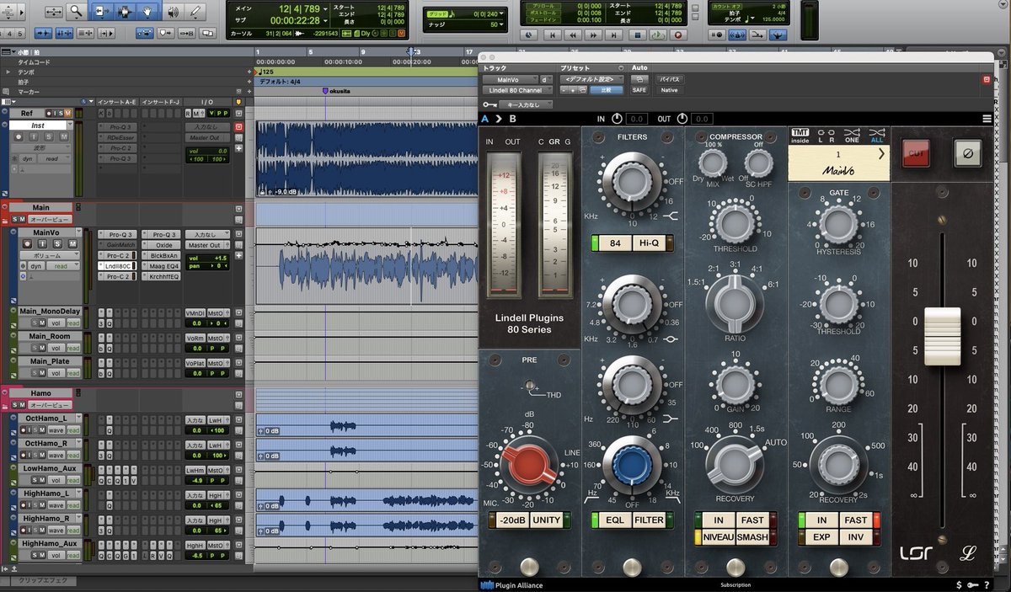Select TMT ALL channel link mode

(x=877, y=135)
